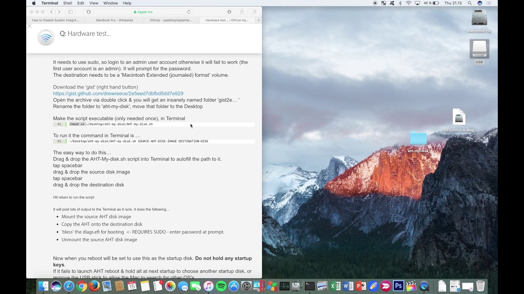
Task: Click the Hardware test question title
Action: (85, 33)
